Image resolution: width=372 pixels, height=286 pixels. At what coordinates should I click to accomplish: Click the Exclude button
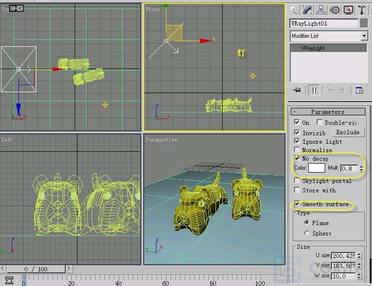click(347, 132)
